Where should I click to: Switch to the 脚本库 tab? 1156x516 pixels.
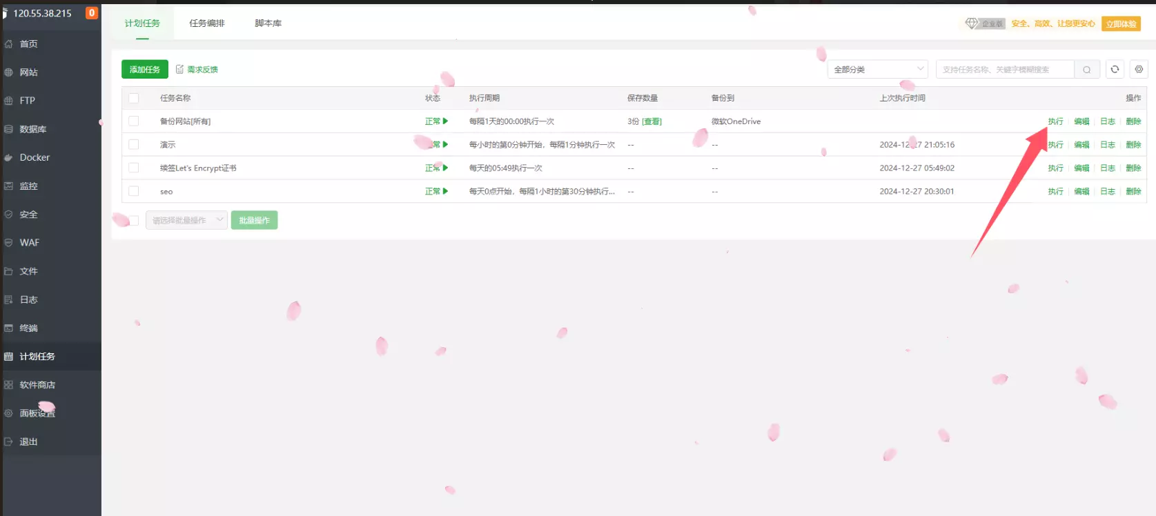click(268, 23)
